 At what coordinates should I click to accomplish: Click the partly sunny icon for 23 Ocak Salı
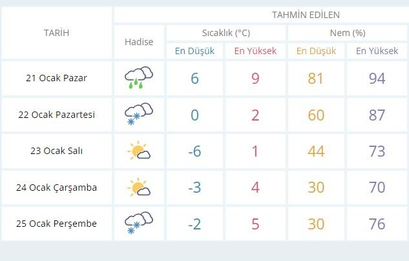138,151
